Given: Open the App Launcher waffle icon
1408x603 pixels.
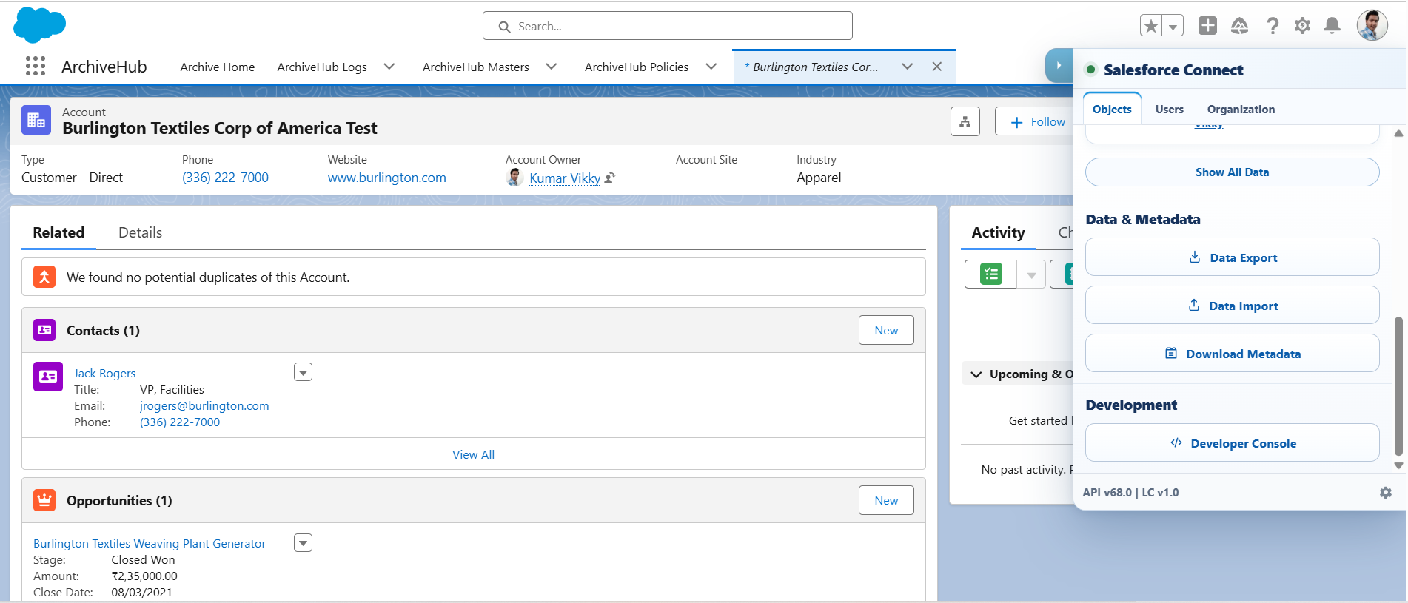Looking at the screenshot, I should coord(36,67).
